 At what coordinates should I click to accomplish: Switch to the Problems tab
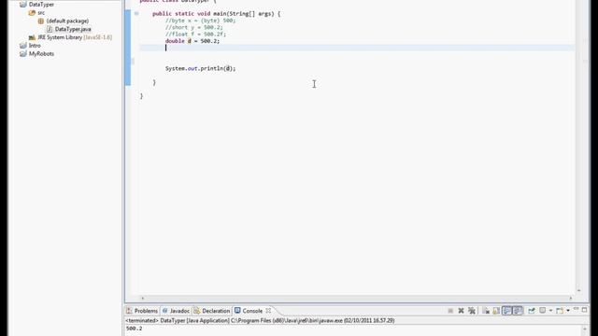coord(142,311)
